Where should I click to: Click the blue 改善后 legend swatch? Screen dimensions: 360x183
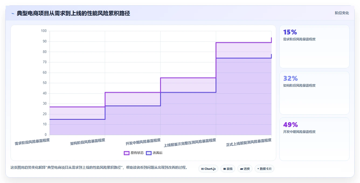[149, 153]
